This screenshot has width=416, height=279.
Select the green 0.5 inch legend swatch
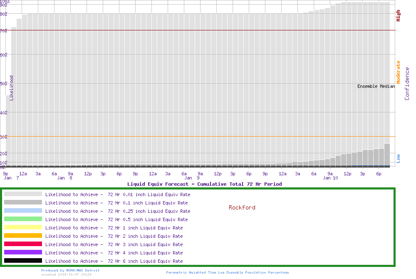point(23,219)
